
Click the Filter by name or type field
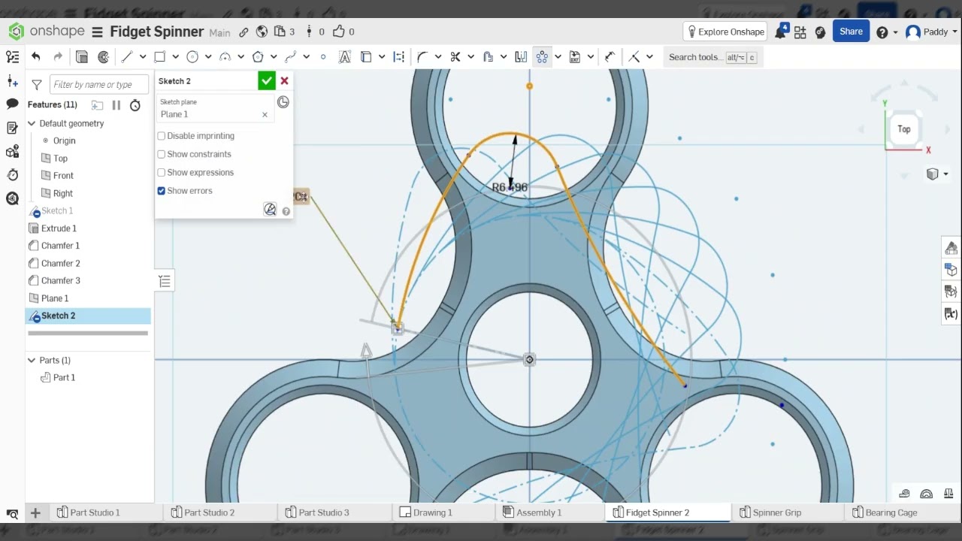pos(99,85)
